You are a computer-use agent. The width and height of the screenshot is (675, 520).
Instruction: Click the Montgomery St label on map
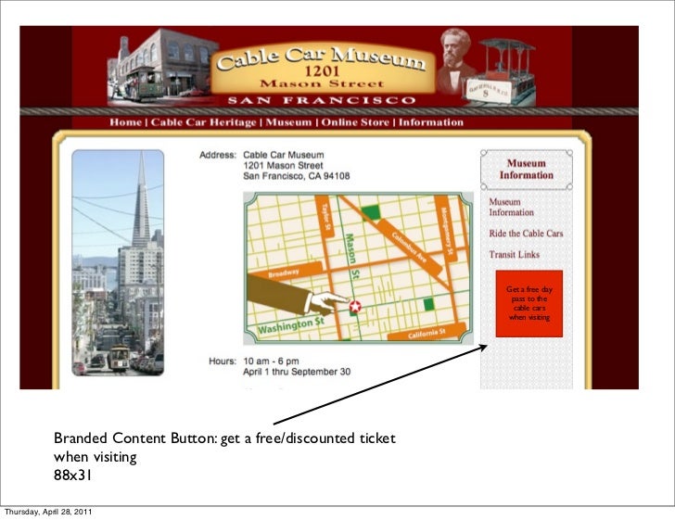point(446,232)
